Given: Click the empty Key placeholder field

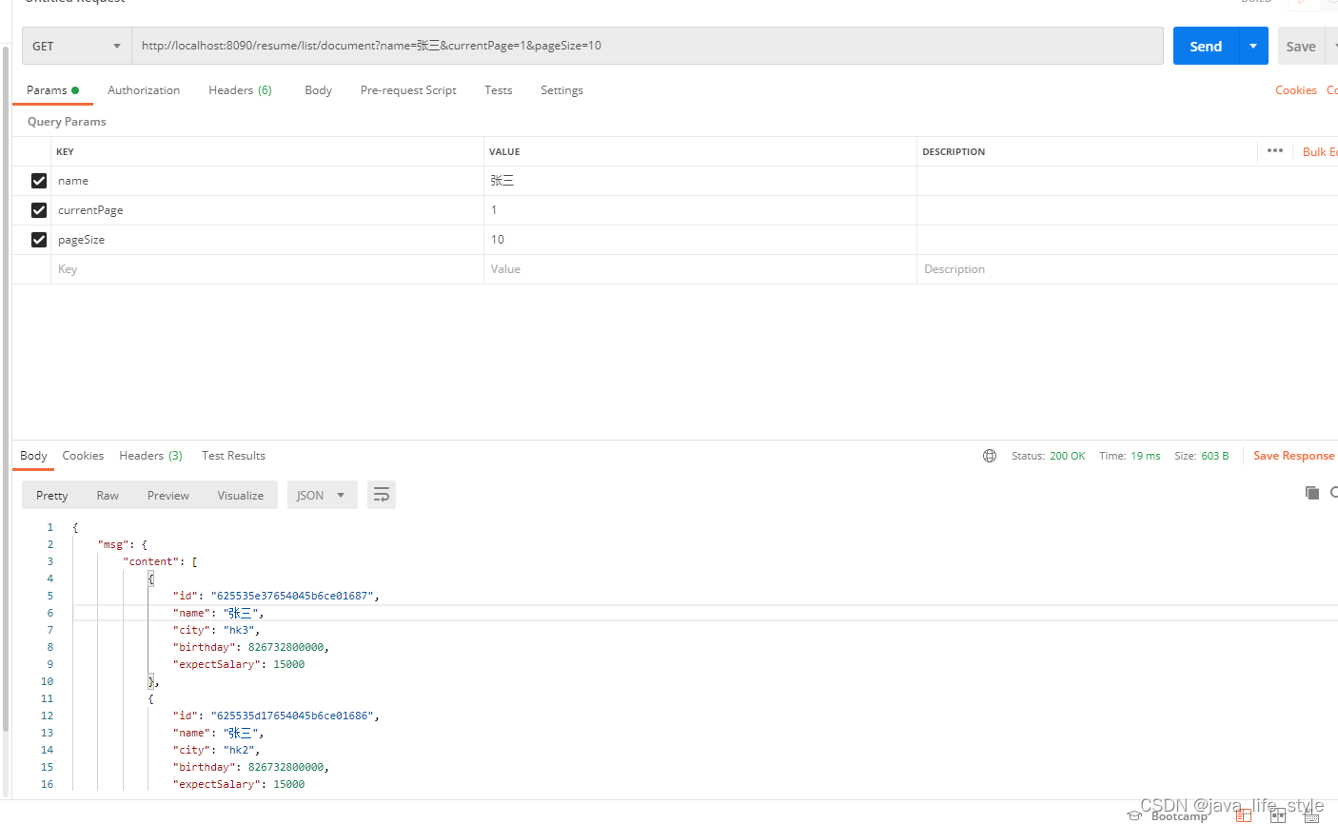Looking at the screenshot, I should (x=267, y=269).
